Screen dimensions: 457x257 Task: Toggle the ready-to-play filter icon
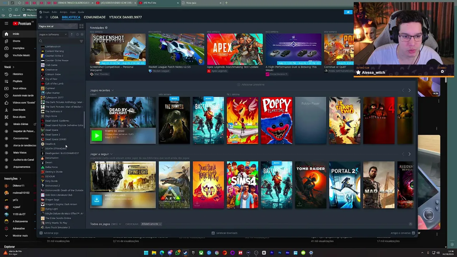tap(82, 35)
